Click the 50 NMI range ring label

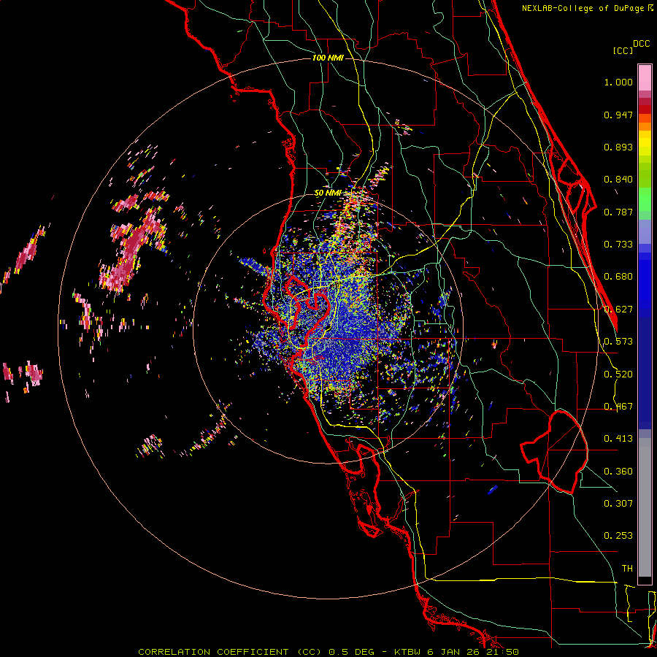[328, 193]
